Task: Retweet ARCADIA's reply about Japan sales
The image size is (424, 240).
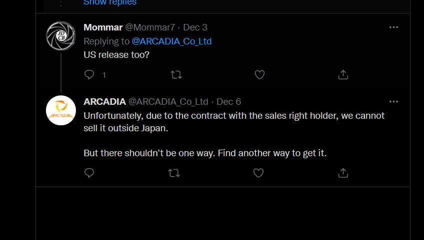Action: click(174, 173)
